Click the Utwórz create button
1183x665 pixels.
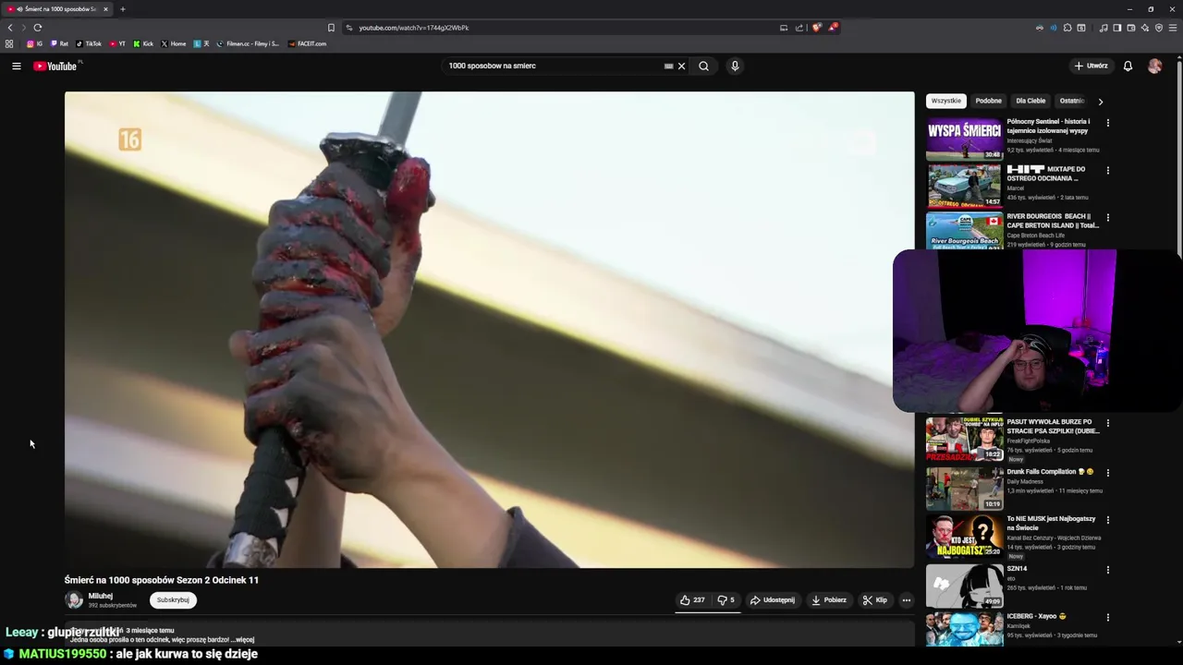pyautogui.click(x=1091, y=66)
